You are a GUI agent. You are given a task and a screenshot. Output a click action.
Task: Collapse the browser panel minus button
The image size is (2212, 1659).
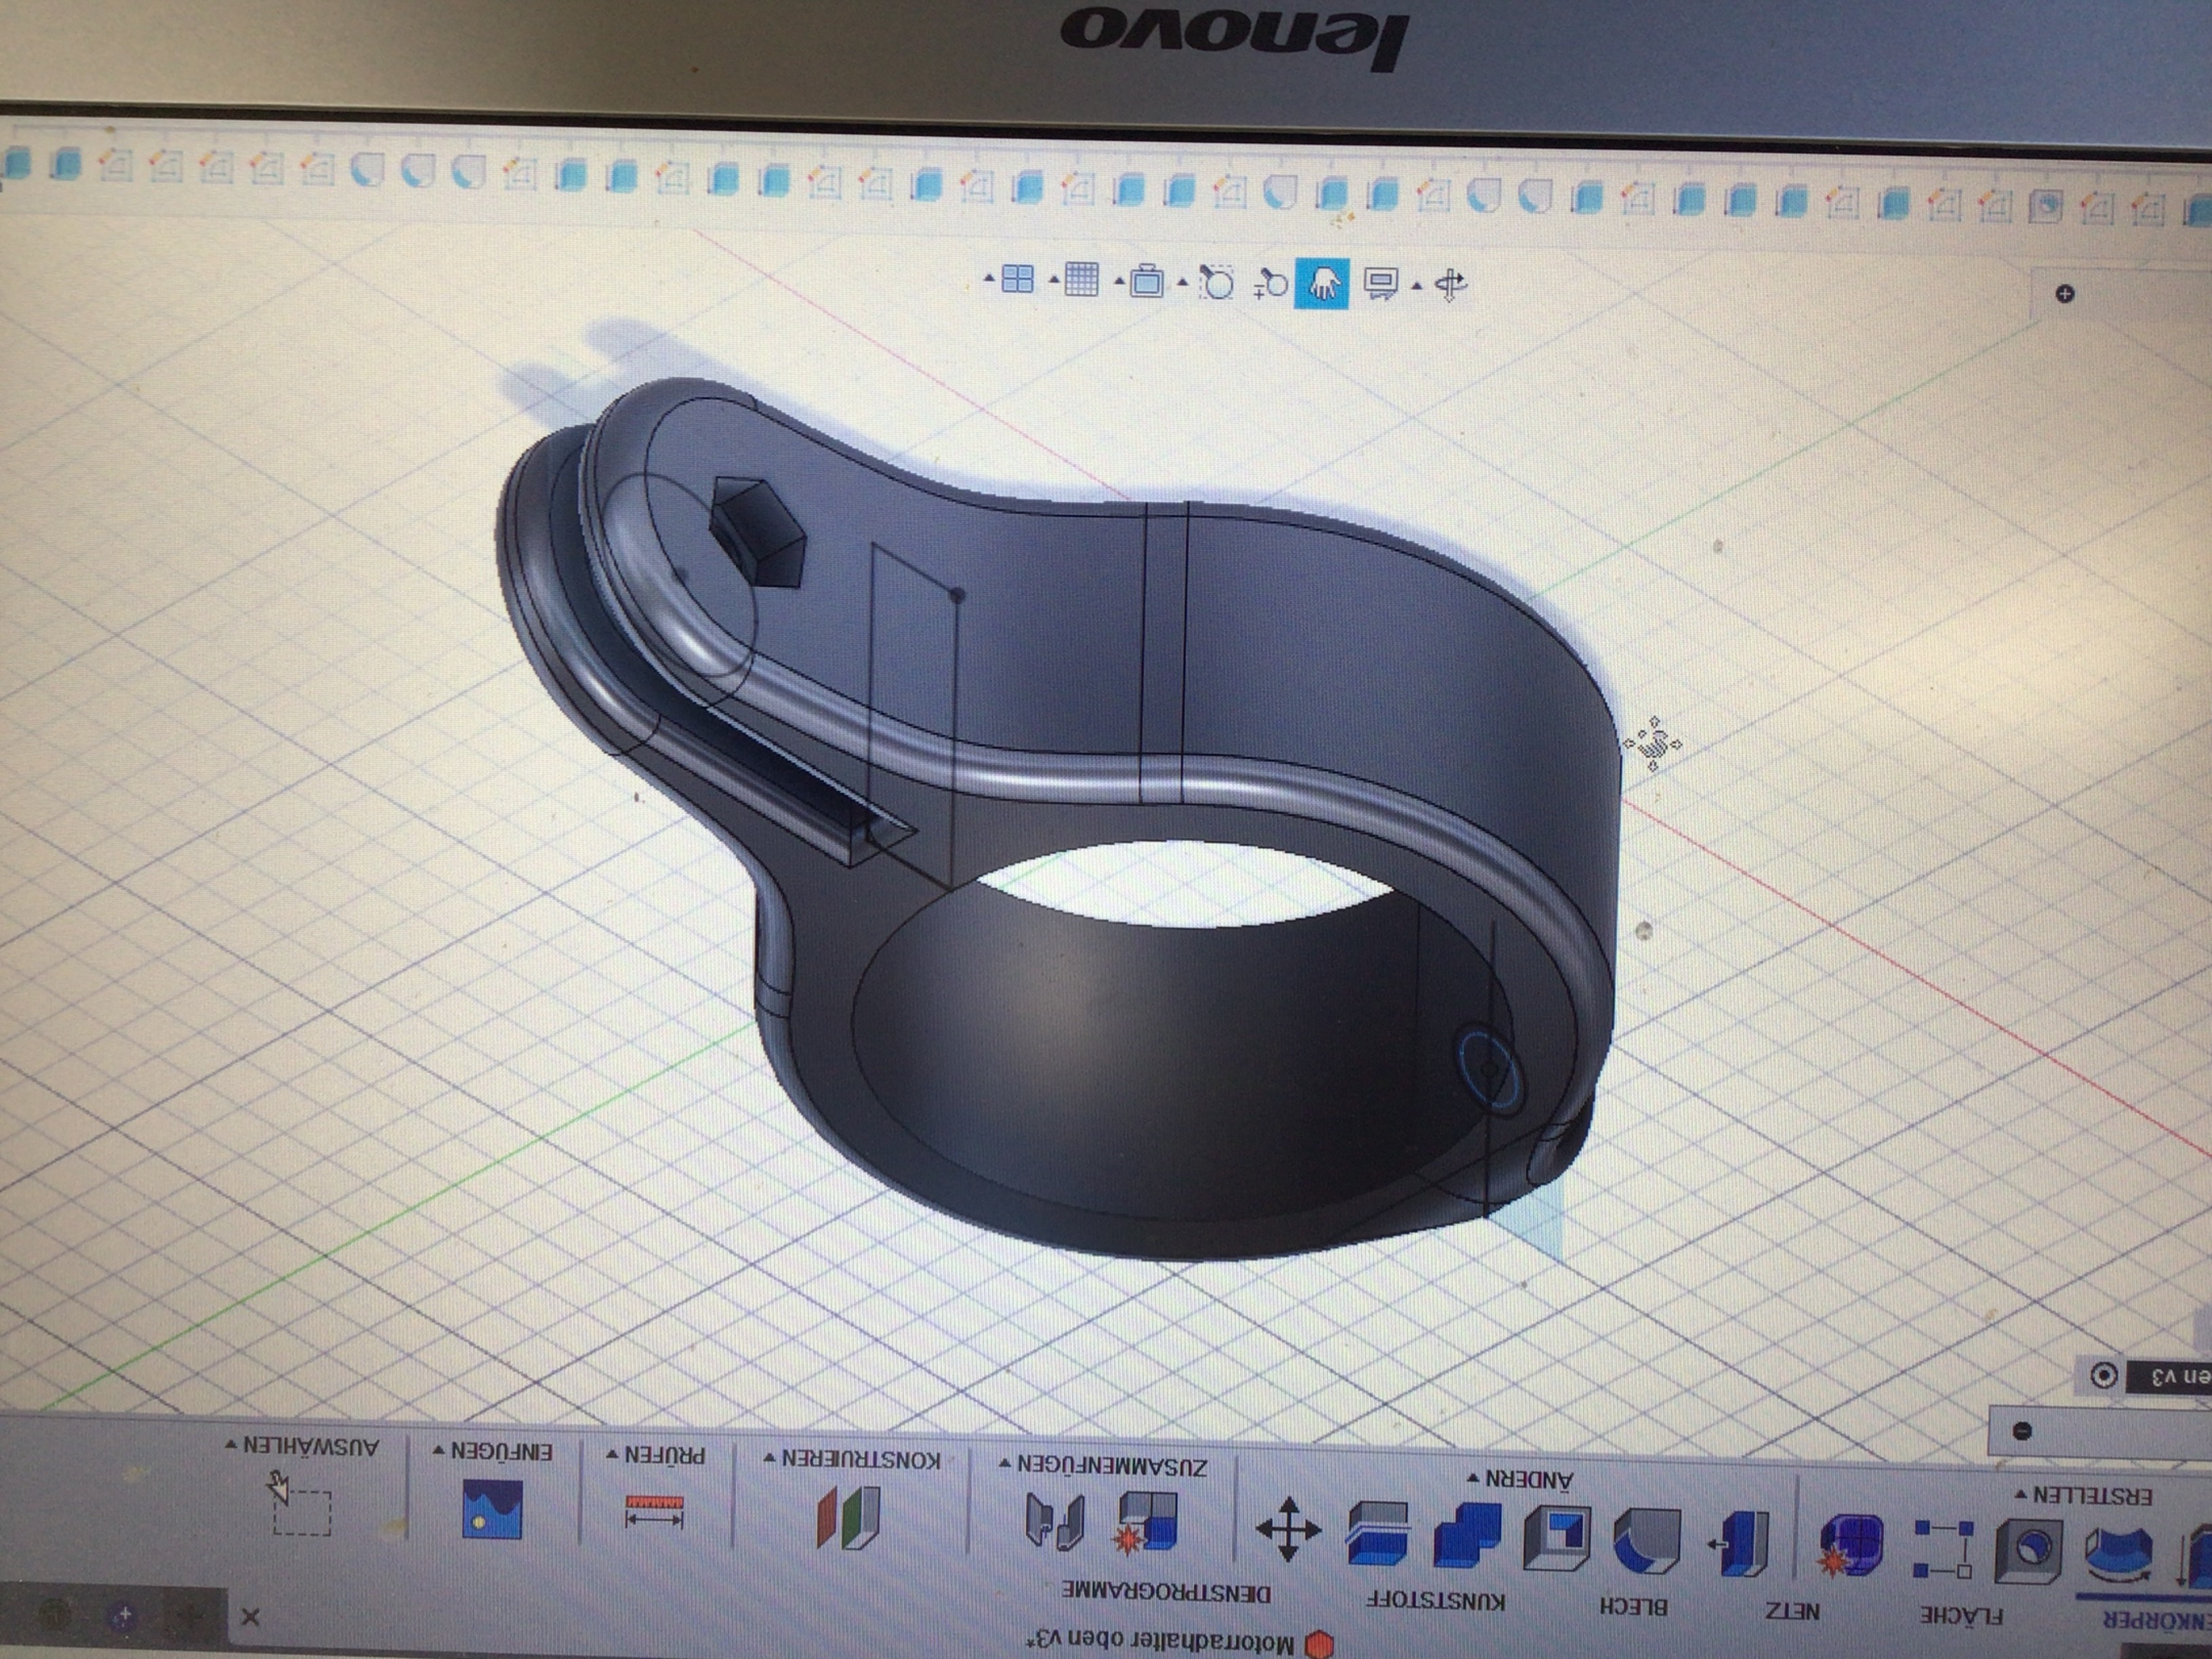point(2022,1431)
